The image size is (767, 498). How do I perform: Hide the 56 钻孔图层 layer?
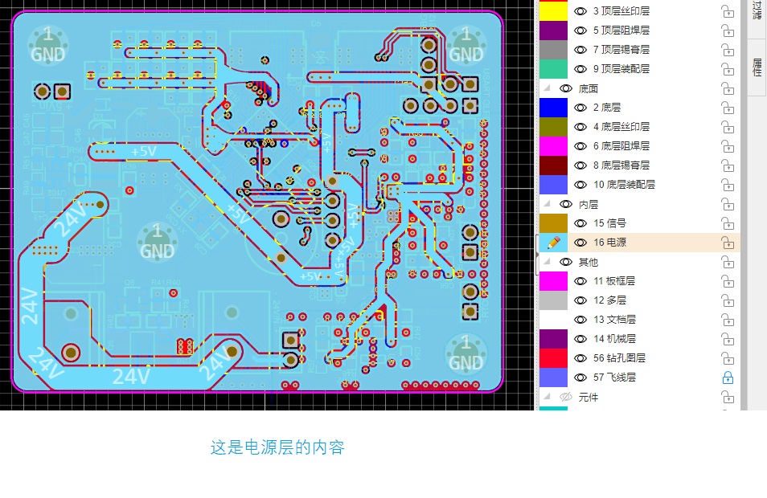(x=580, y=358)
